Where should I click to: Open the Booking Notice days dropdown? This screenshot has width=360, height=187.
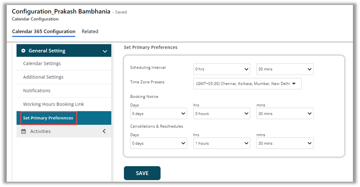[158, 114]
